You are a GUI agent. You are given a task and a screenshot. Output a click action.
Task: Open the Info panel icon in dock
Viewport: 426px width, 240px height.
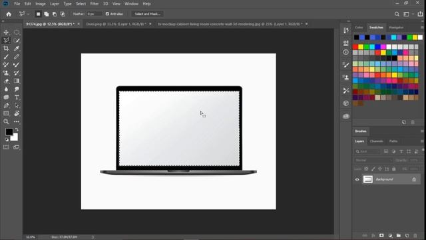(346, 52)
